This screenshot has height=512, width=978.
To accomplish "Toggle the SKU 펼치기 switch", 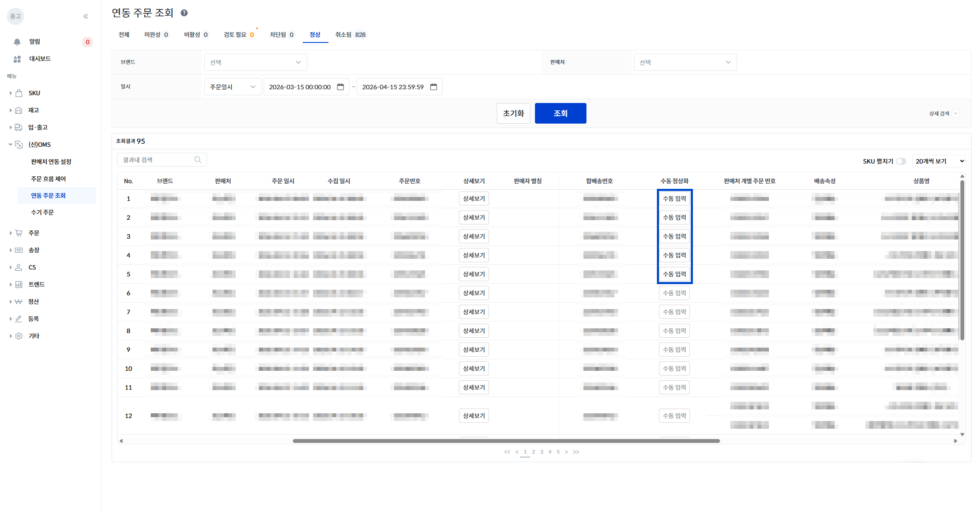I will (x=901, y=161).
